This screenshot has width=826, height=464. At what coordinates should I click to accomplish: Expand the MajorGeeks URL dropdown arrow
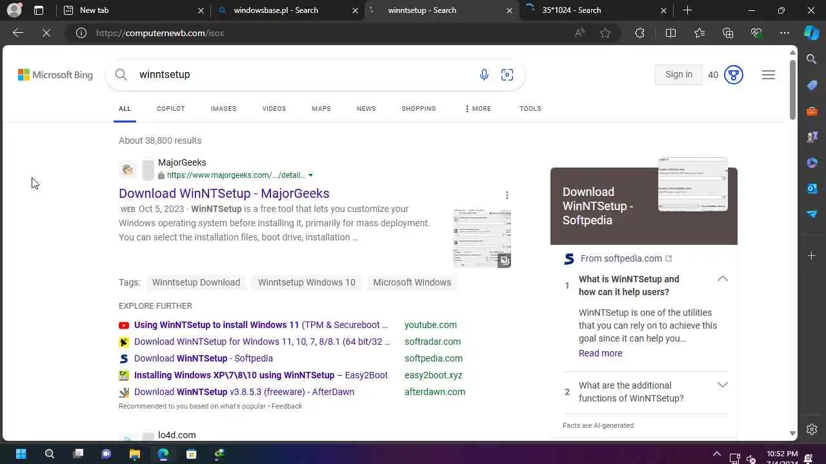(x=310, y=175)
